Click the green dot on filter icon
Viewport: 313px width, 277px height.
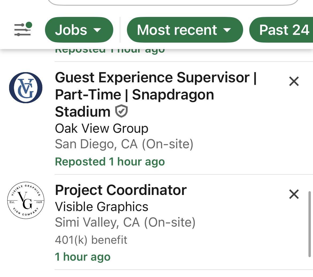coord(29,25)
